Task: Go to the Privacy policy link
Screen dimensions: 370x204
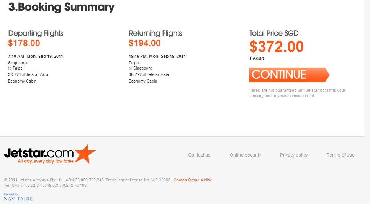Action: tap(293, 155)
